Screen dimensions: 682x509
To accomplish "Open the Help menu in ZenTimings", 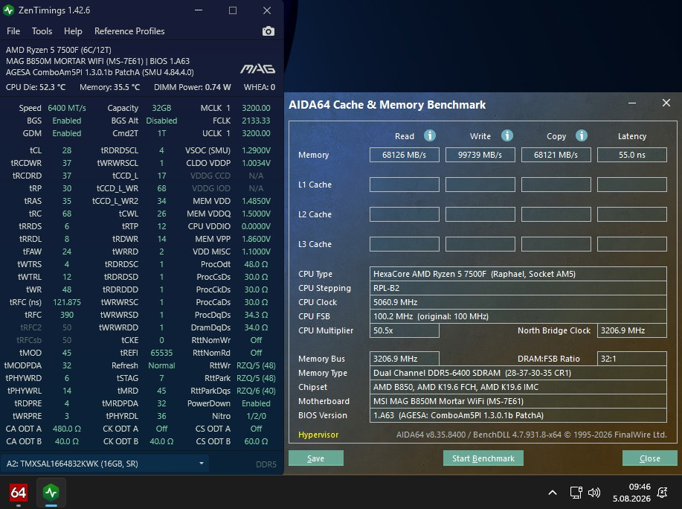I will click(x=73, y=31).
